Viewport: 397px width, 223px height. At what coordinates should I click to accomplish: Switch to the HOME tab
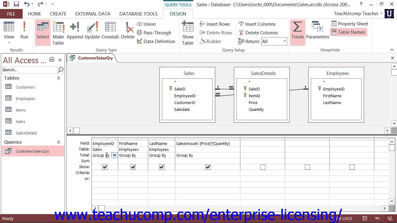[x=34, y=14]
